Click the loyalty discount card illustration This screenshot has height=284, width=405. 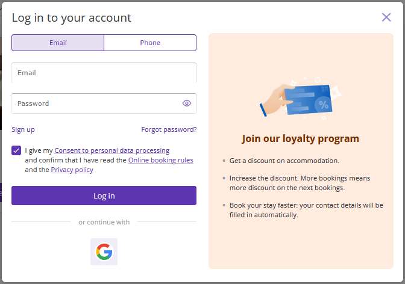coord(301,99)
